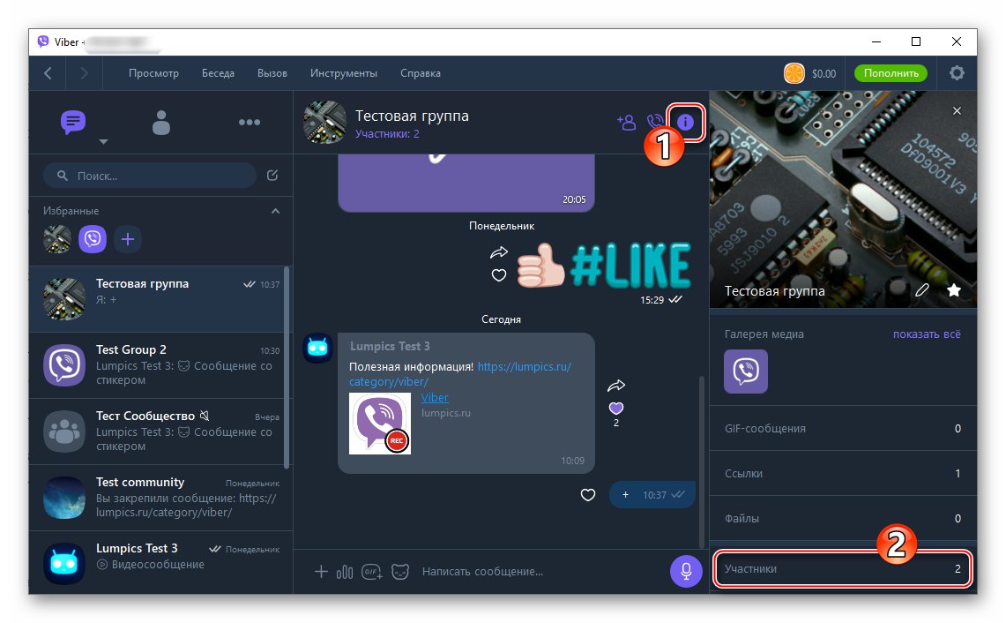Viewport: 1006px width, 623px height.
Task: Go back with the navigation arrow
Action: pyautogui.click(x=48, y=73)
